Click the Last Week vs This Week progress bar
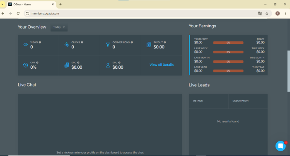Screen dimensions: 290x156 point(228,52)
